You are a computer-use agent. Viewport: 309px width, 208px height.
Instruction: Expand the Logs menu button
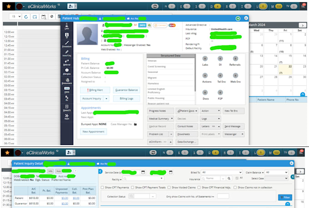click(x=210, y=119)
